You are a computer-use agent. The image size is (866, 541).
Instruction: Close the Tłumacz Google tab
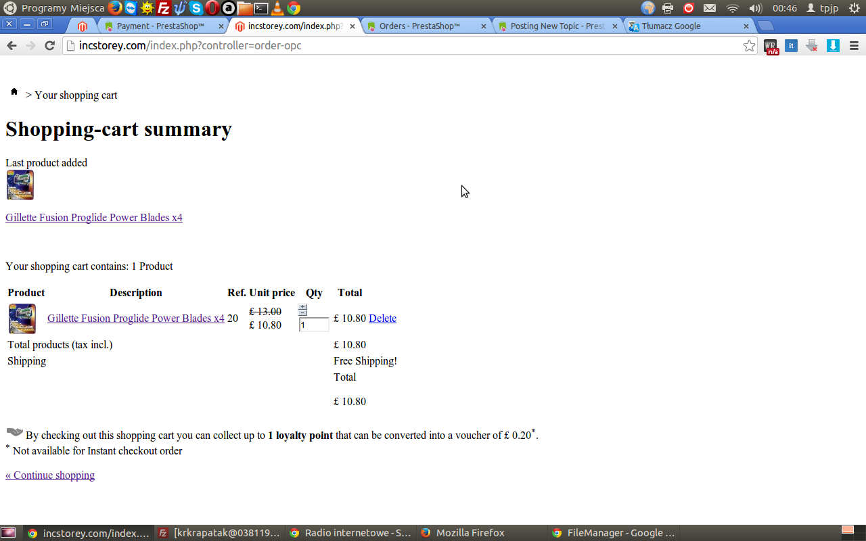tap(746, 26)
